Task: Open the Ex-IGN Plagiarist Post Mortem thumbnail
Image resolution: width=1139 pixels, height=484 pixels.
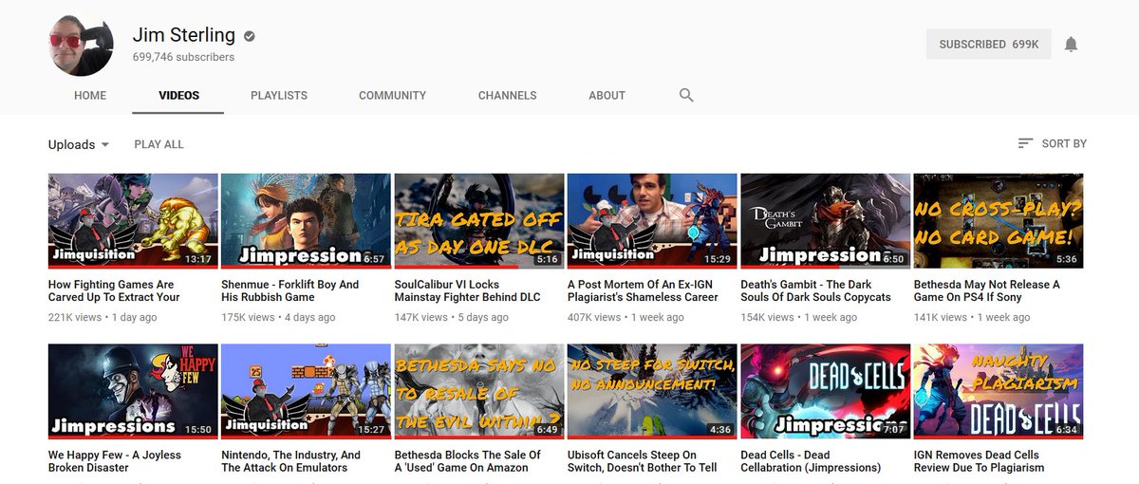Action: 652,220
